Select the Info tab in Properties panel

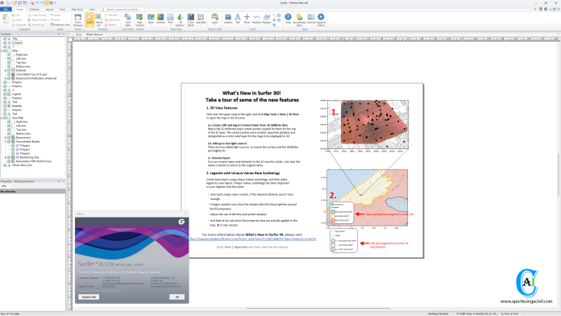click(x=3, y=186)
